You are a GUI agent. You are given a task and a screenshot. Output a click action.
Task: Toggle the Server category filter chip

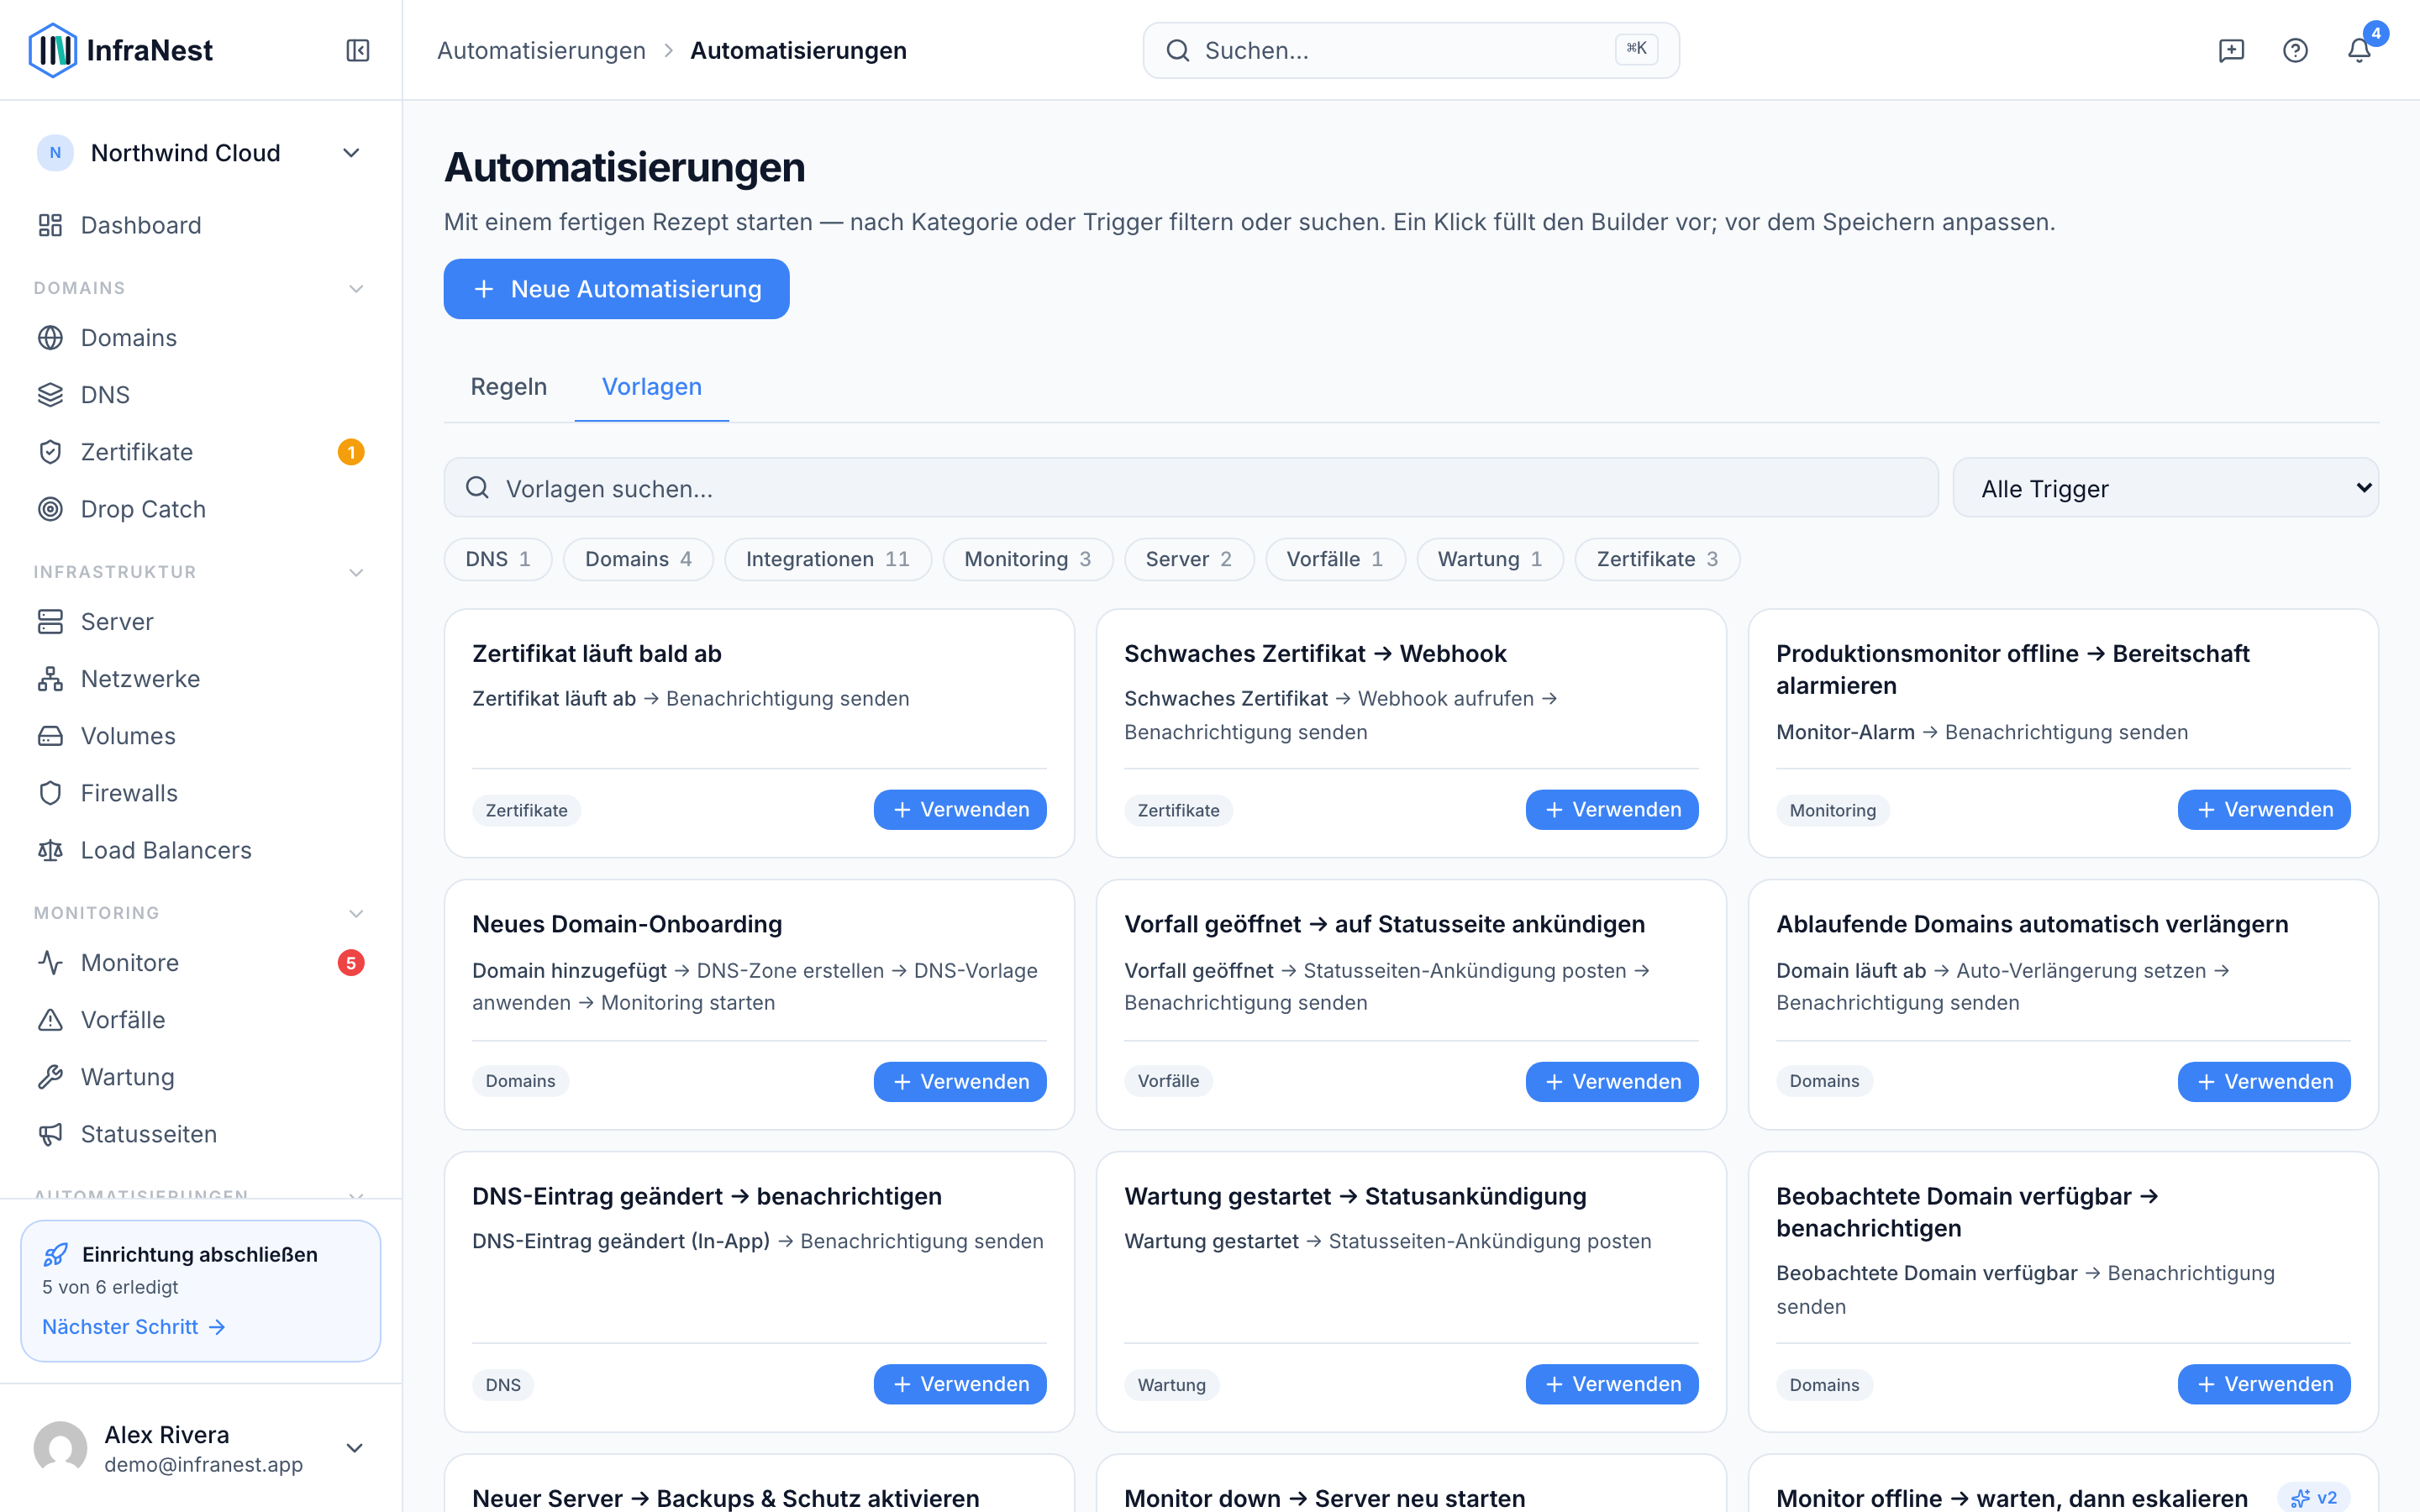click(1189, 559)
